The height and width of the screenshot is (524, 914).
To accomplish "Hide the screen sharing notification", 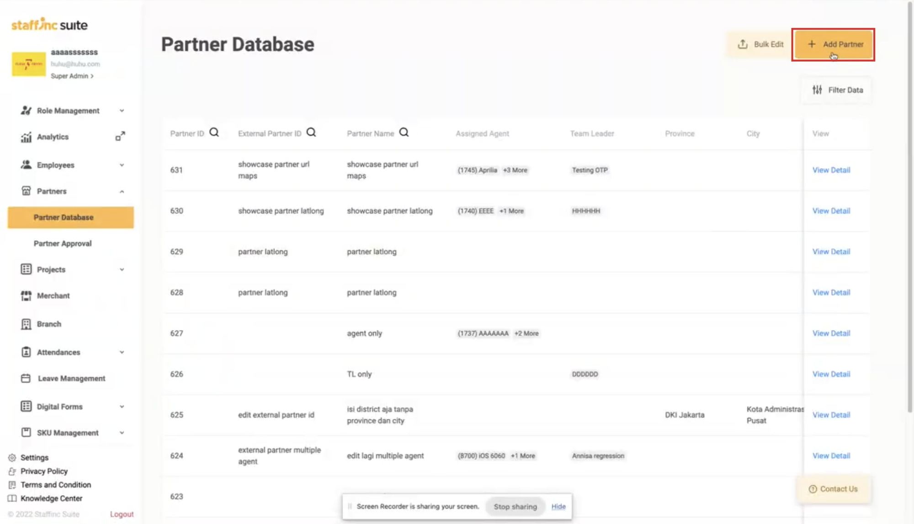I will 558,507.
